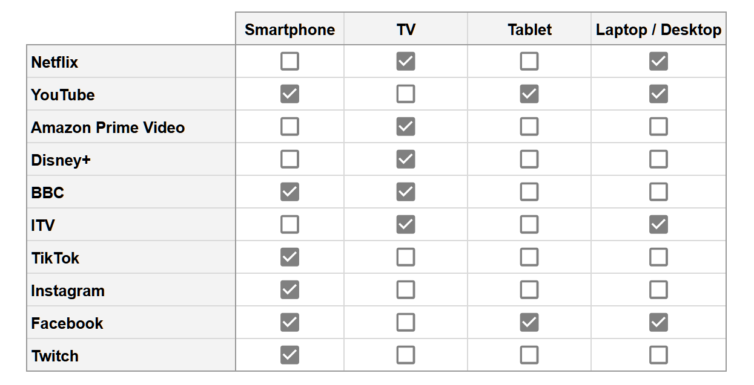This screenshot has height=385, width=754.
Task: Select the Amazon Prime Video row label
Action: coord(108,128)
